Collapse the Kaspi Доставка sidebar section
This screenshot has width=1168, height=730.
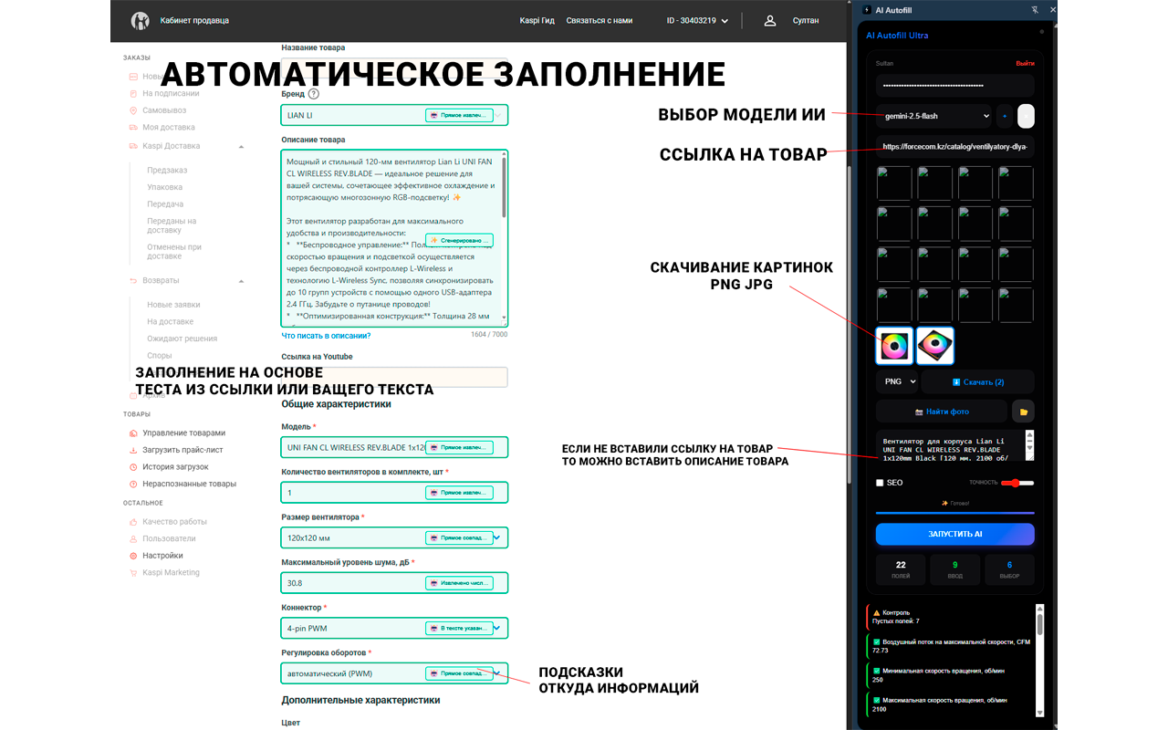click(241, 146)
